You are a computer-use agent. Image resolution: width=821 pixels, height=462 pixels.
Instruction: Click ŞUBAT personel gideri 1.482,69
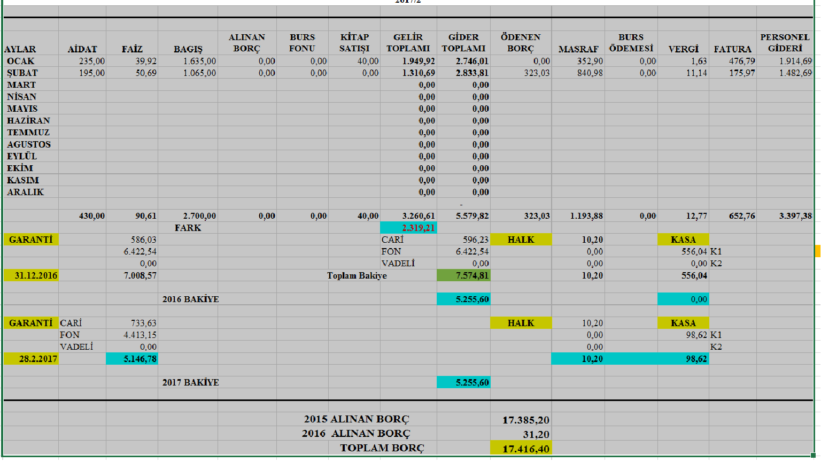click(x=785, y=73)
